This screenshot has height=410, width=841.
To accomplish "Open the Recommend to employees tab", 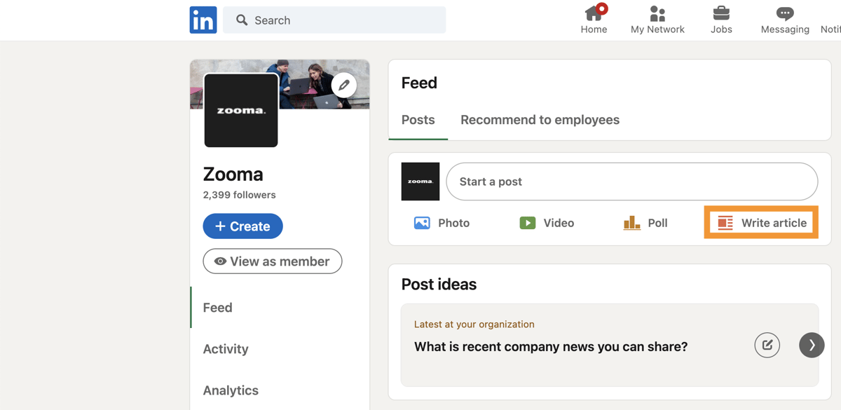I will (x=540, y=120).
